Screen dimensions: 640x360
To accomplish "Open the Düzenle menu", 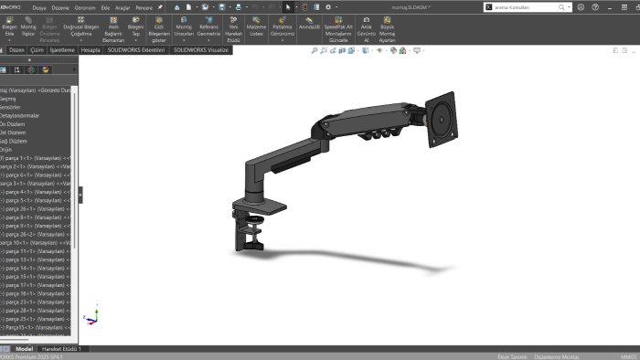I will coord(60,7).
